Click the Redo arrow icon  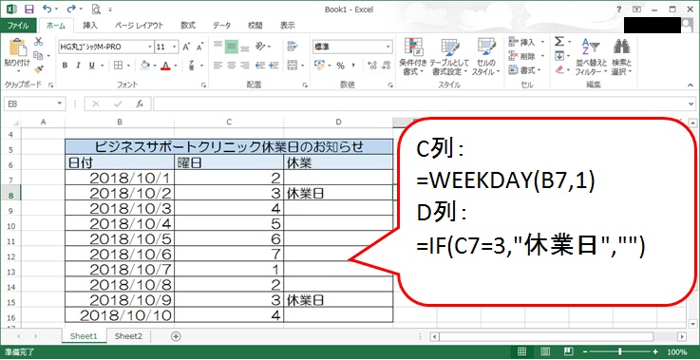click(71, 9)
